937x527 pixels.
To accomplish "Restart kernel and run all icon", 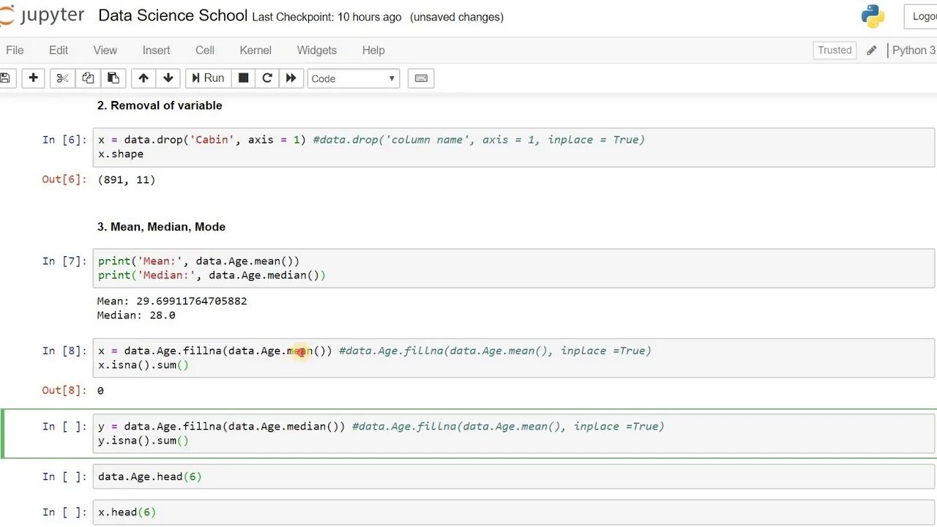I will pyautogui.click(x=291, y=78).
